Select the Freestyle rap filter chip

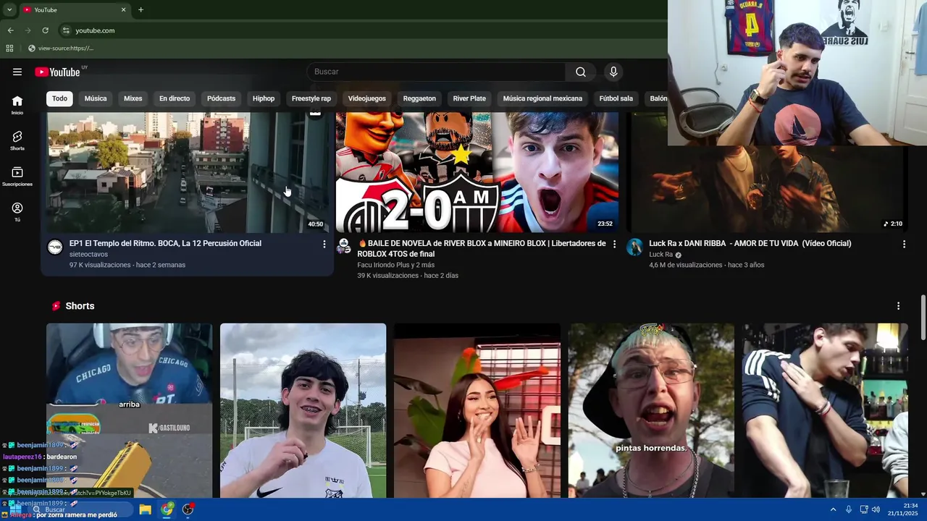[x=311, y=98]
